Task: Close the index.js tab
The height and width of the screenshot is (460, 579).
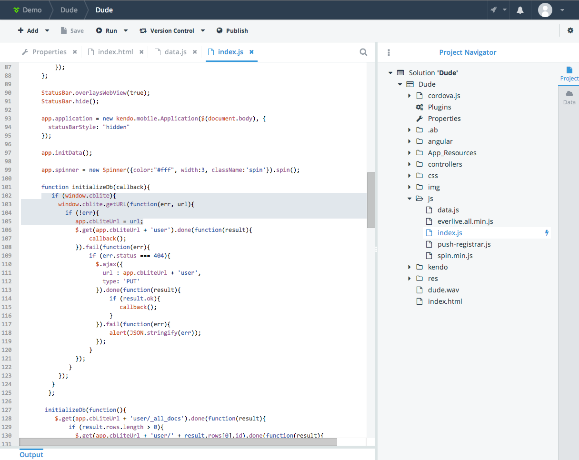Action: point(251,52)
